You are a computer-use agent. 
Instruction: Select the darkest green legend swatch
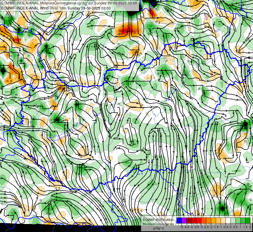click(248, 220)
